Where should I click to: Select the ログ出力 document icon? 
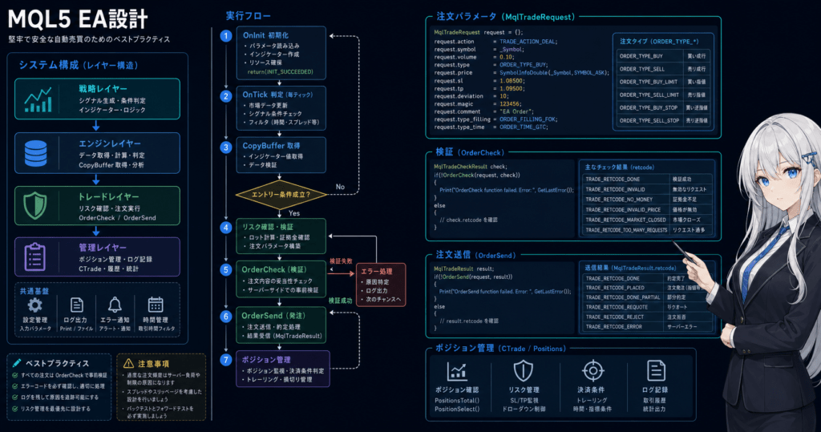[76, 305]
